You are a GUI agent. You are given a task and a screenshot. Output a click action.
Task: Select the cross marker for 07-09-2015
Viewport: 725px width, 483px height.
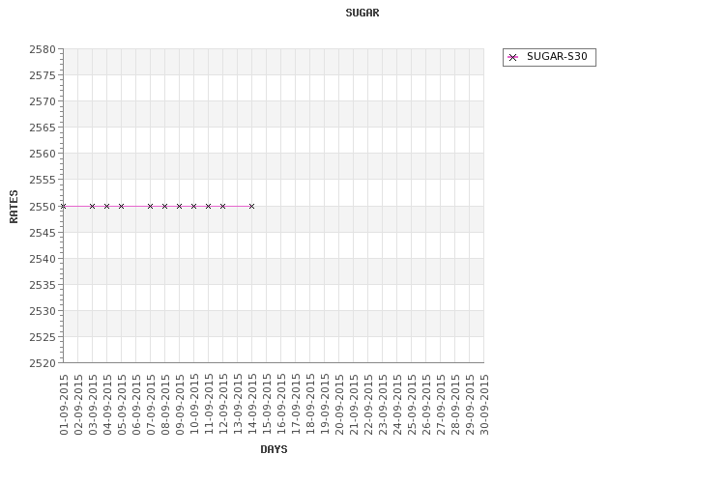point(150,206)
